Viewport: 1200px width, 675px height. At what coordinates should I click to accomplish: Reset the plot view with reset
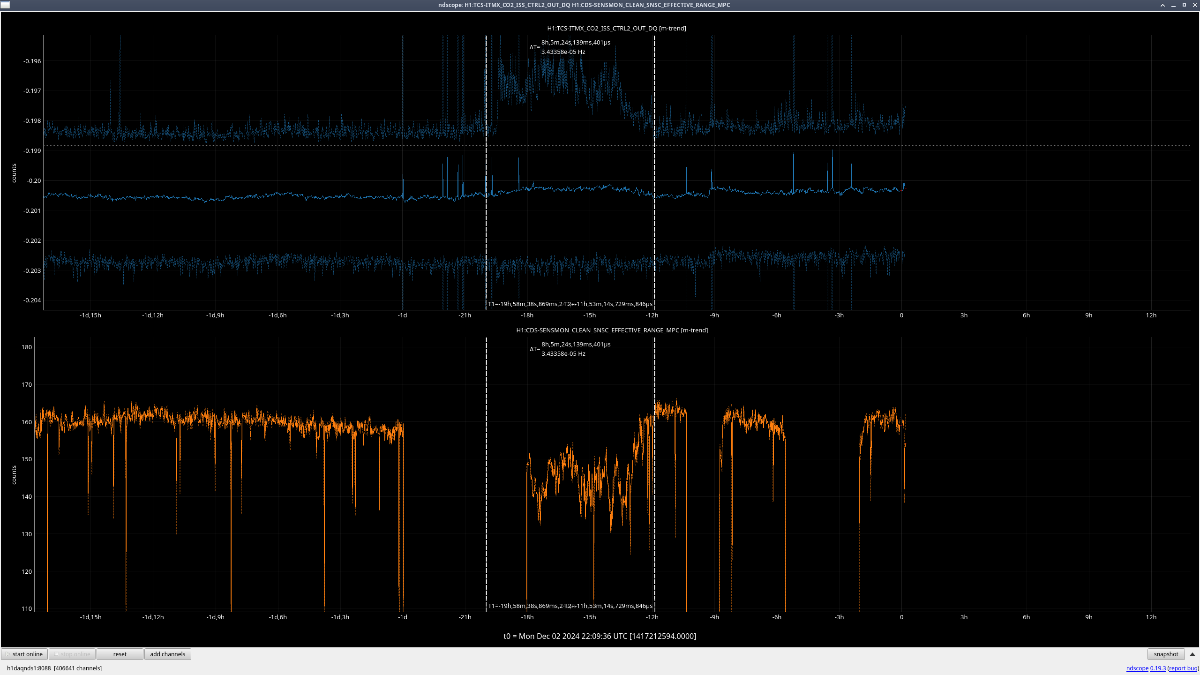tap(120, 654)
